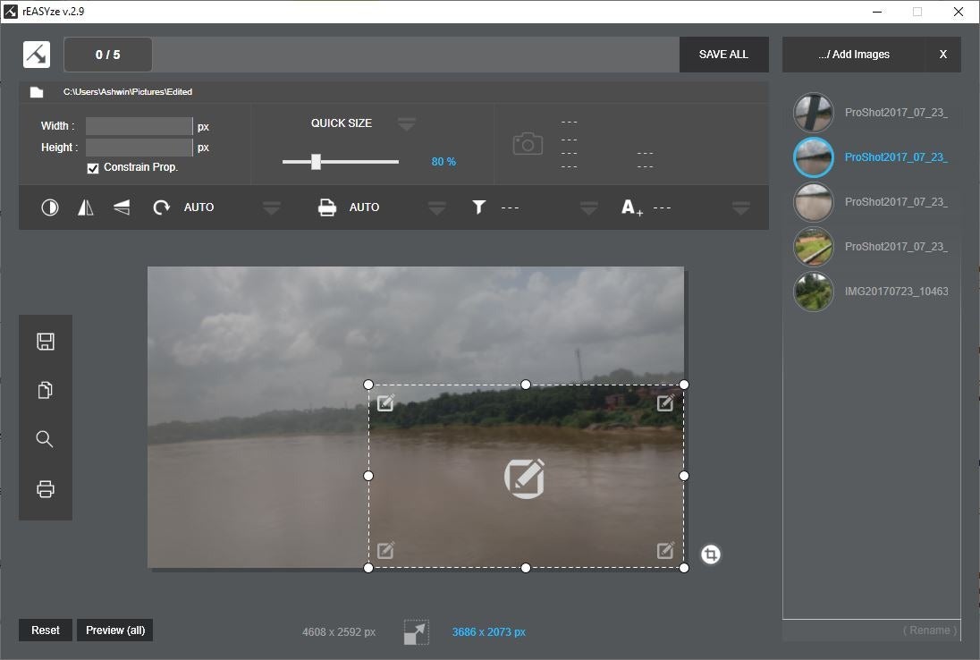980x660 pixels.
Task: Click the printer icon in toolbar
Action: point(327,207)
